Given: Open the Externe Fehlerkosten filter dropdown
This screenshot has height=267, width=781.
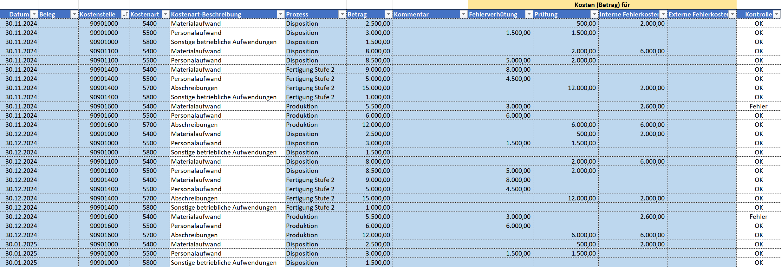Looking at the screenshot, I should 732,14.
